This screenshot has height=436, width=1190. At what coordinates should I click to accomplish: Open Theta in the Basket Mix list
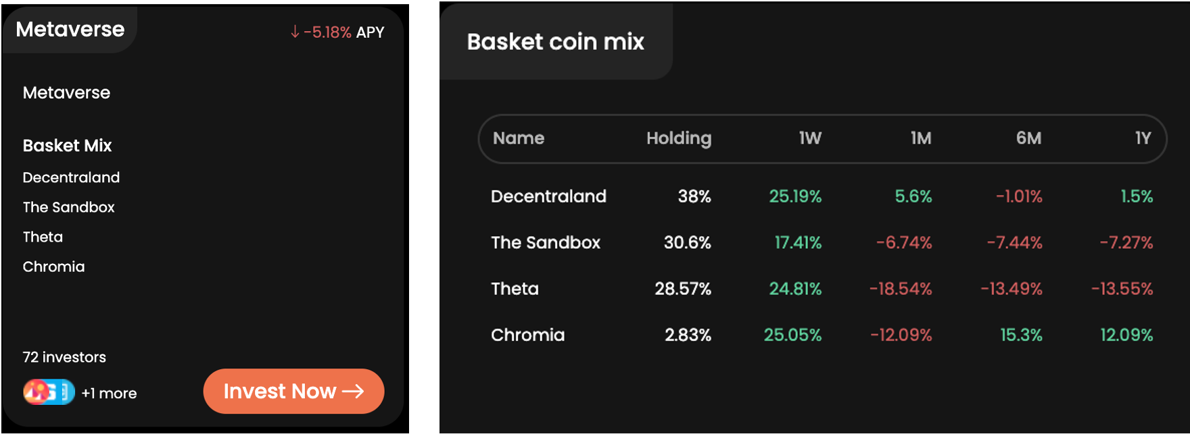(x=43, y=237)
